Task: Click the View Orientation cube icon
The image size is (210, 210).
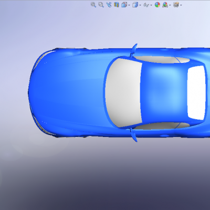Action: tap(124, 5)
